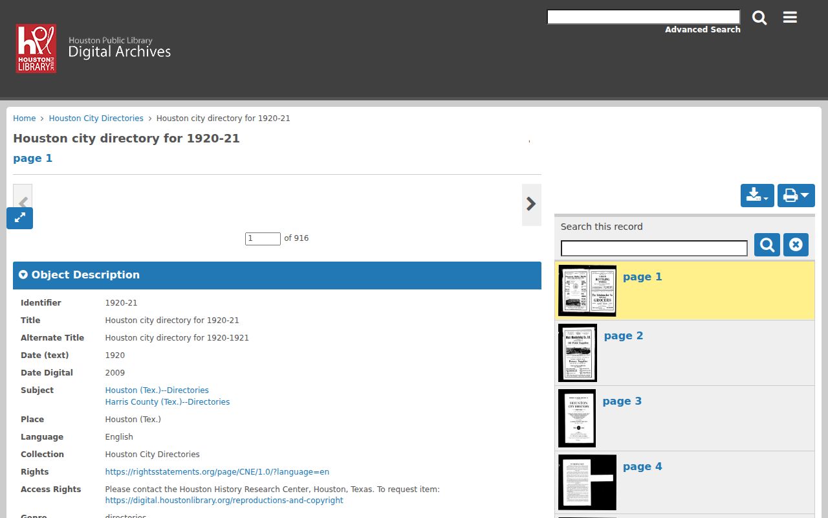Click the page number input box

263,238
